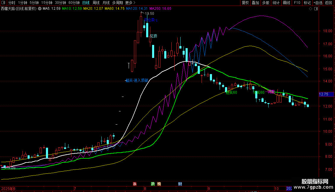The image size is (335, 192).
Task: Toggle the right side panel icon
Action: point(316,9)
